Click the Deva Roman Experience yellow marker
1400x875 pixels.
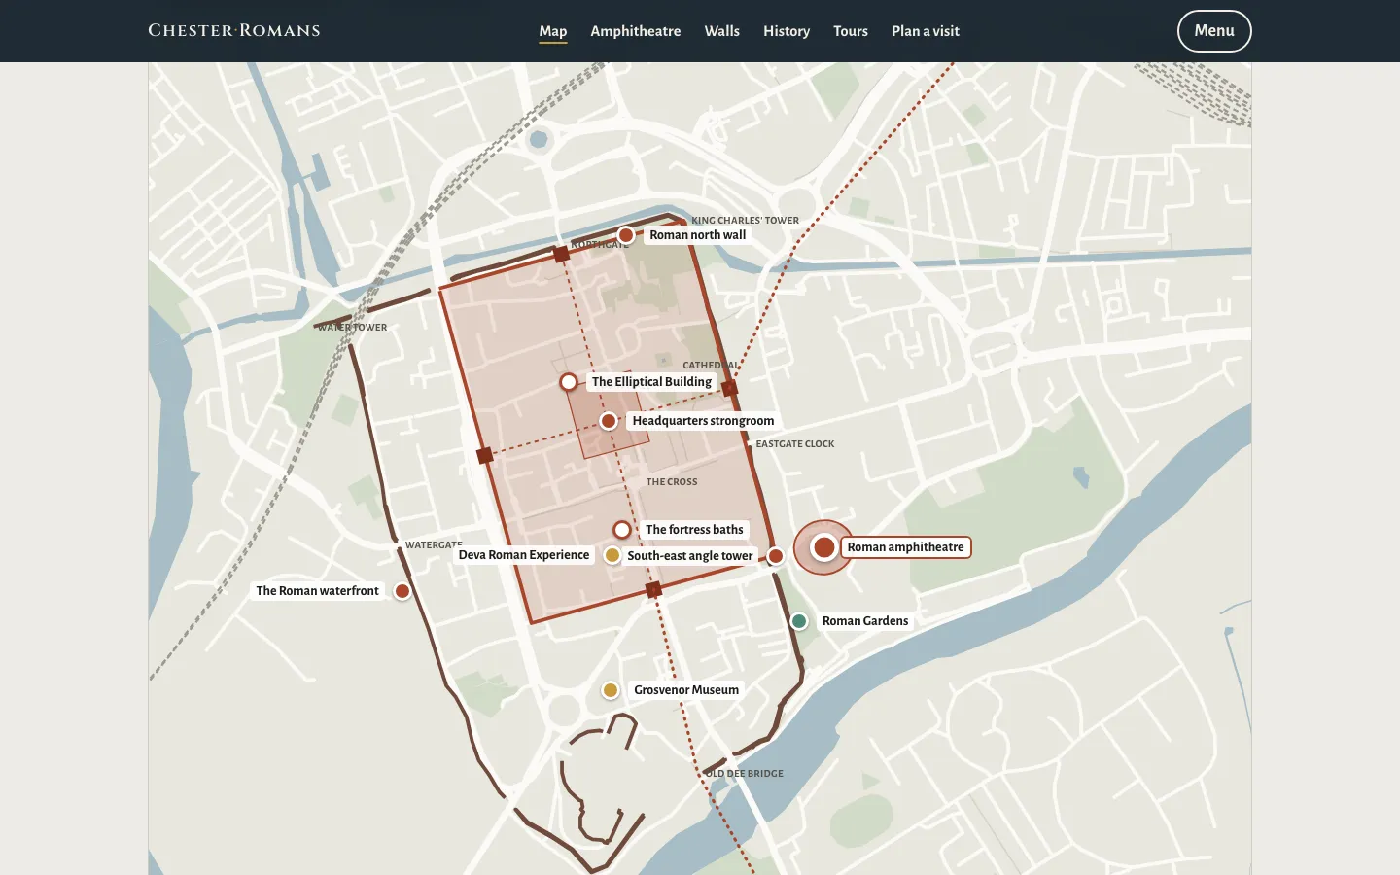pos(612,555)
